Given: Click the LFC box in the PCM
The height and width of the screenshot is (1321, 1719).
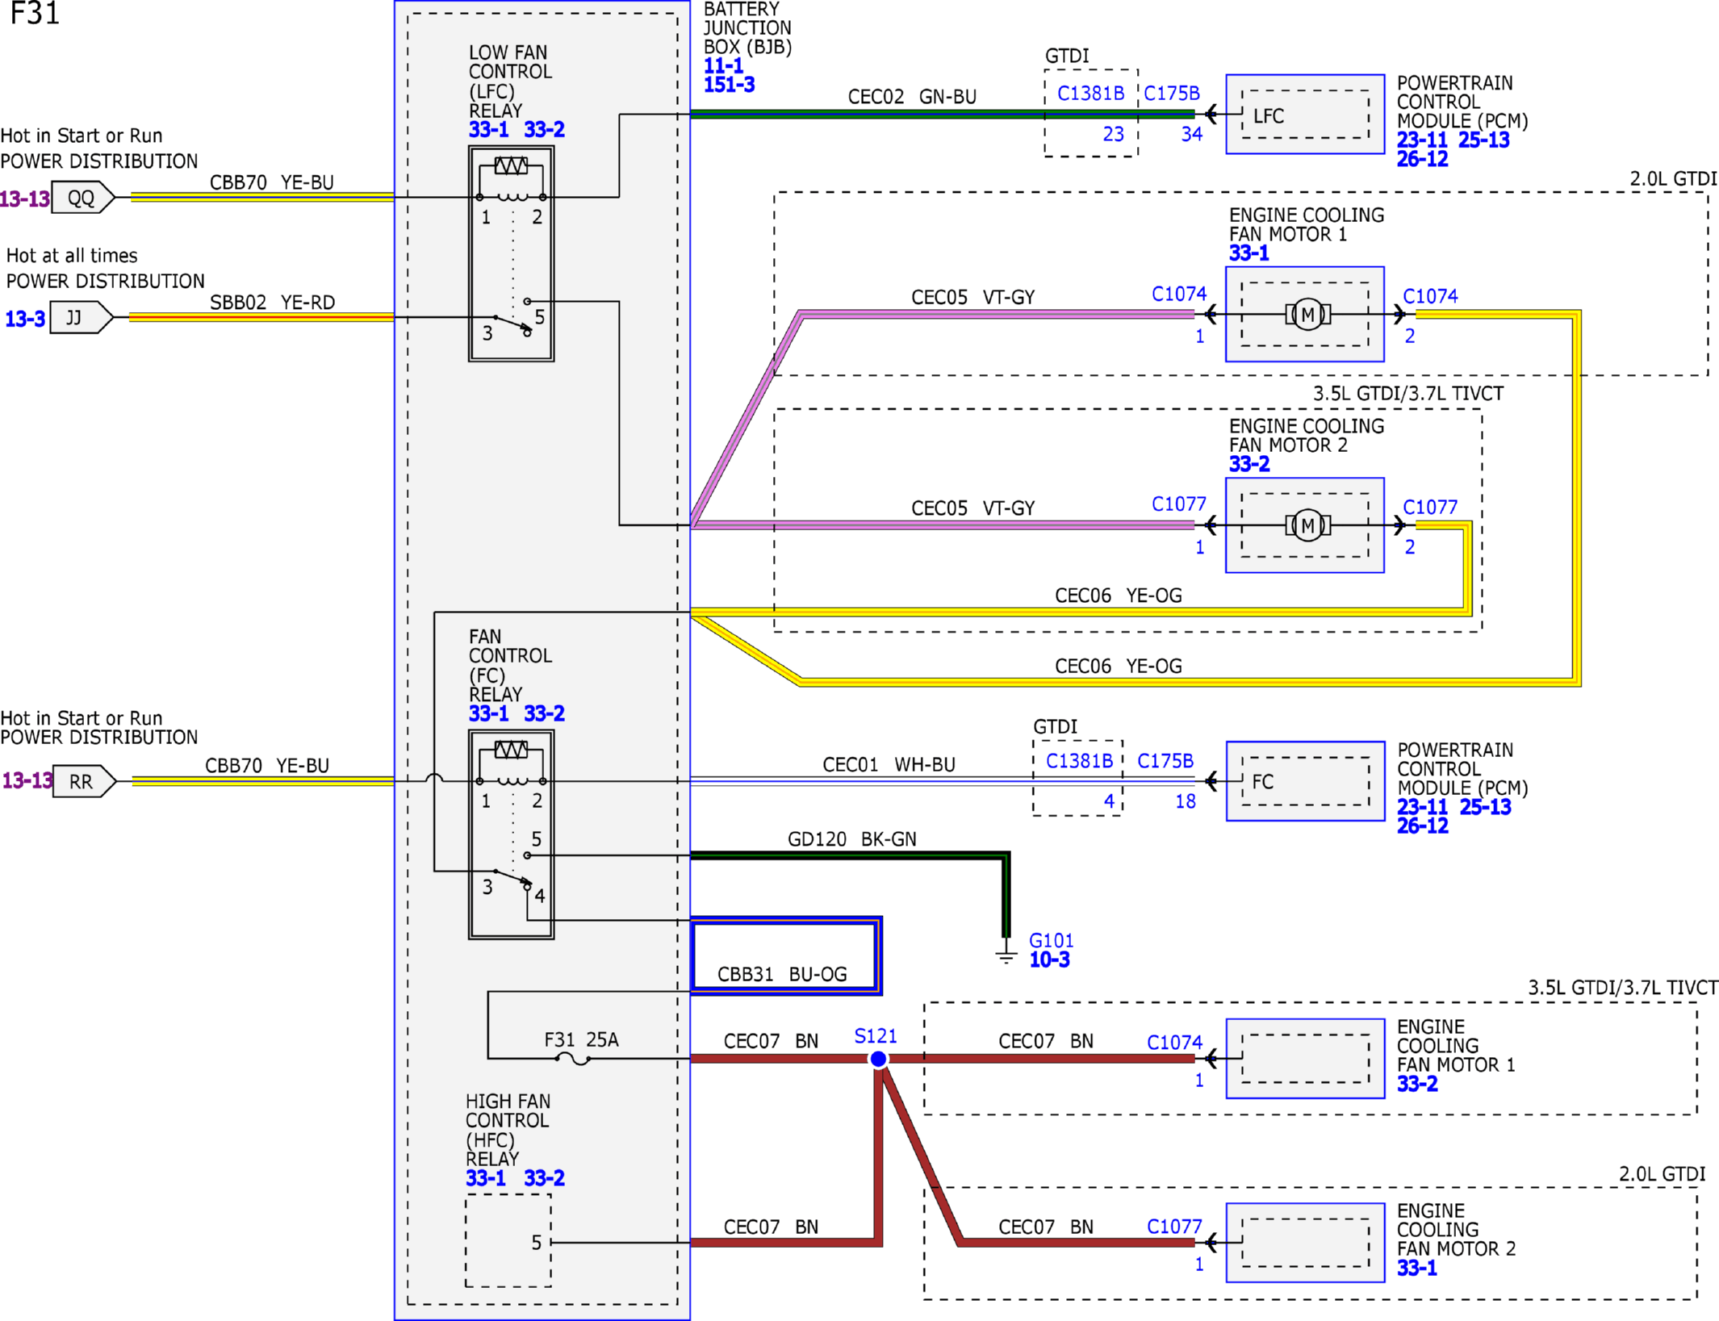Looking at the screenshot, I should click(1305, 115).
